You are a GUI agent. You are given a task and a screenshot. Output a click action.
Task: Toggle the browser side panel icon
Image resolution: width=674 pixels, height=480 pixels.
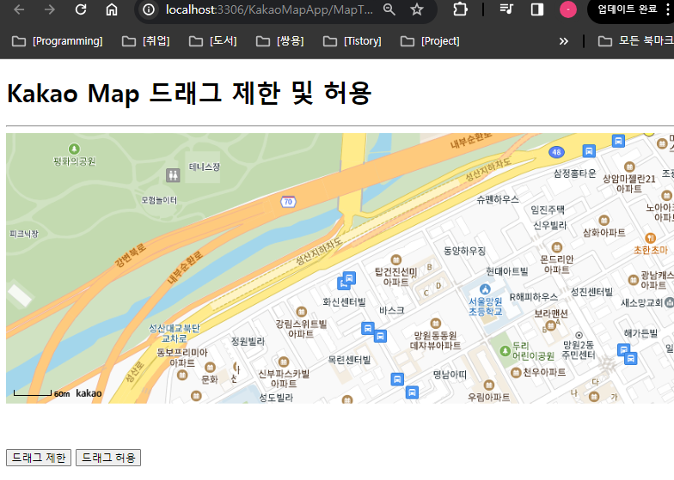536,9
